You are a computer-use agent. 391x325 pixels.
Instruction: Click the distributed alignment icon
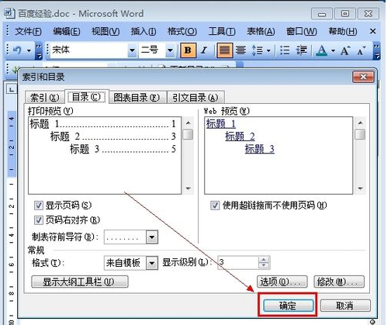pos(240,50)
